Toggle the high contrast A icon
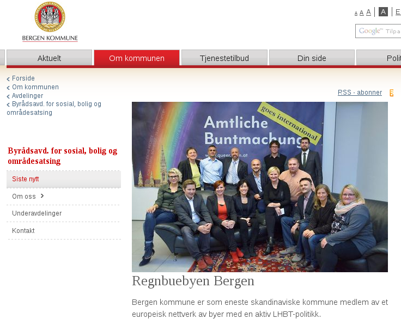Image resolution: width=401 pixels, height=331 pixels. click(x=383, y=12)
